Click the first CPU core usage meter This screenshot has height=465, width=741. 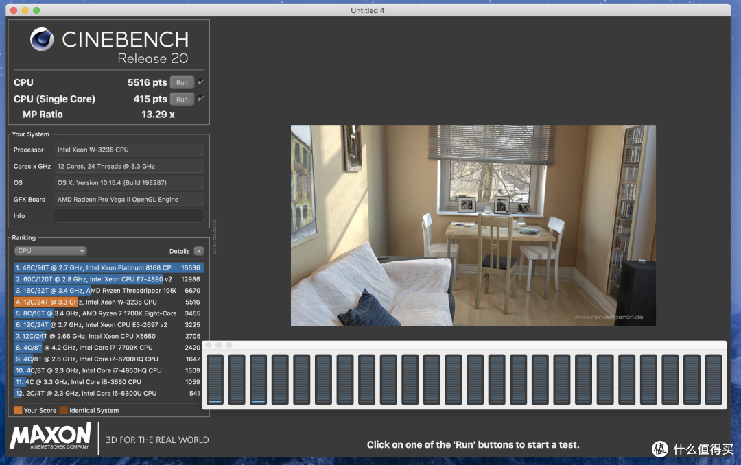coord(215,379)
